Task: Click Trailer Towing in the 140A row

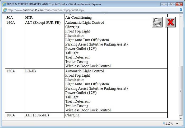Action: pos(77,62)
